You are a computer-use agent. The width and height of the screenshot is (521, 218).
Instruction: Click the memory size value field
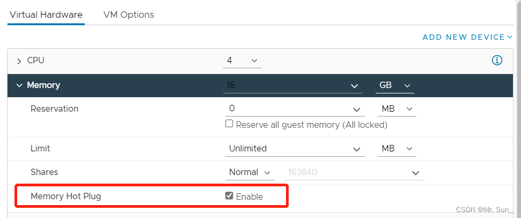pos(284,85)
